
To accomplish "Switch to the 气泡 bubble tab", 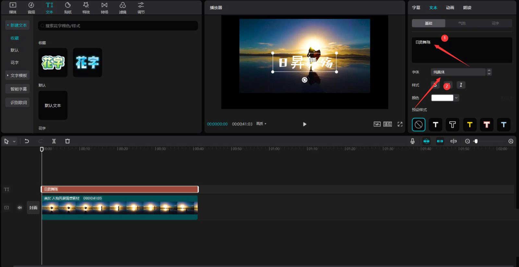I will 462,23.
